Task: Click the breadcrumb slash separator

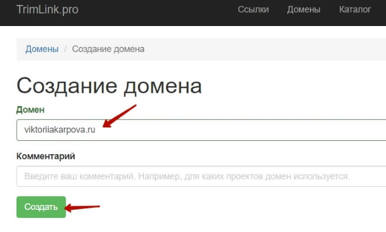Action: pos(65,49)
